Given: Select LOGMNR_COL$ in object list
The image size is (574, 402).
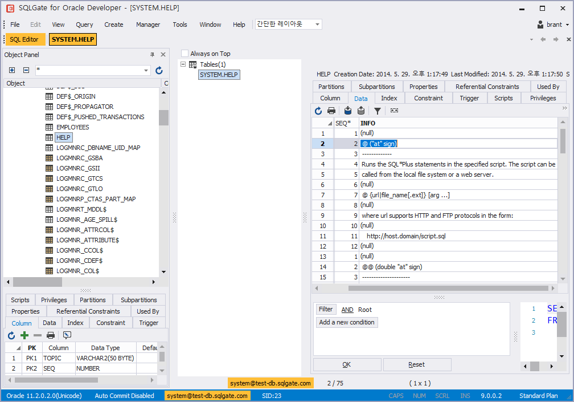Looking at the screenshot, I should coord(77,271).
